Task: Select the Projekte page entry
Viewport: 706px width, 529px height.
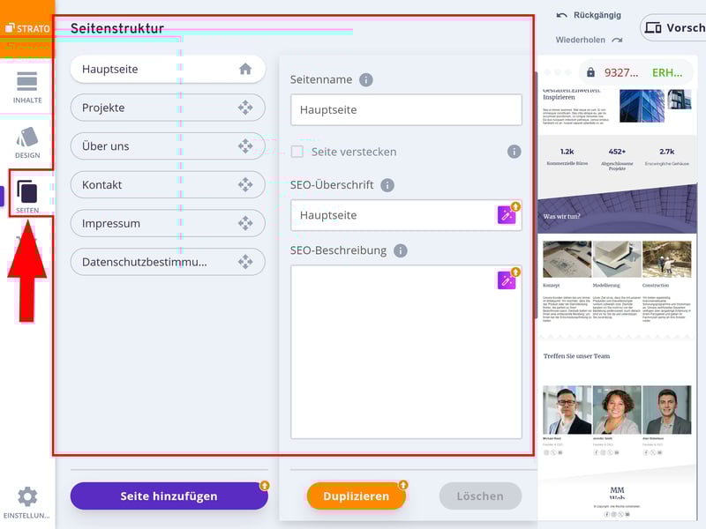Action: (168, 108)
